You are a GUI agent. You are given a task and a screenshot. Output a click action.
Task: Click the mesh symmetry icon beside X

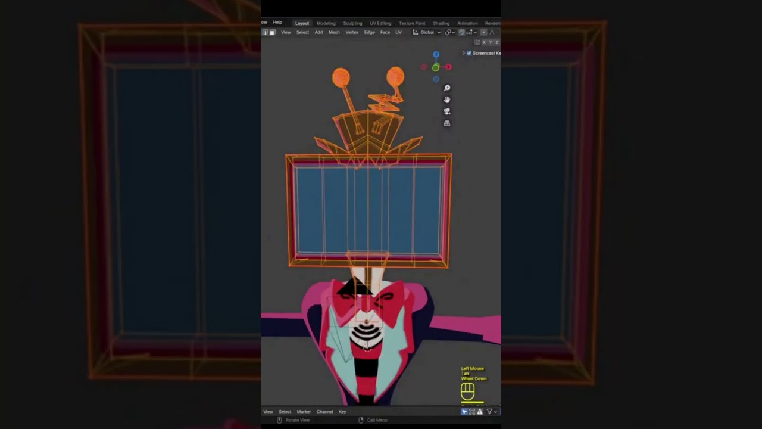pos(477,42)
